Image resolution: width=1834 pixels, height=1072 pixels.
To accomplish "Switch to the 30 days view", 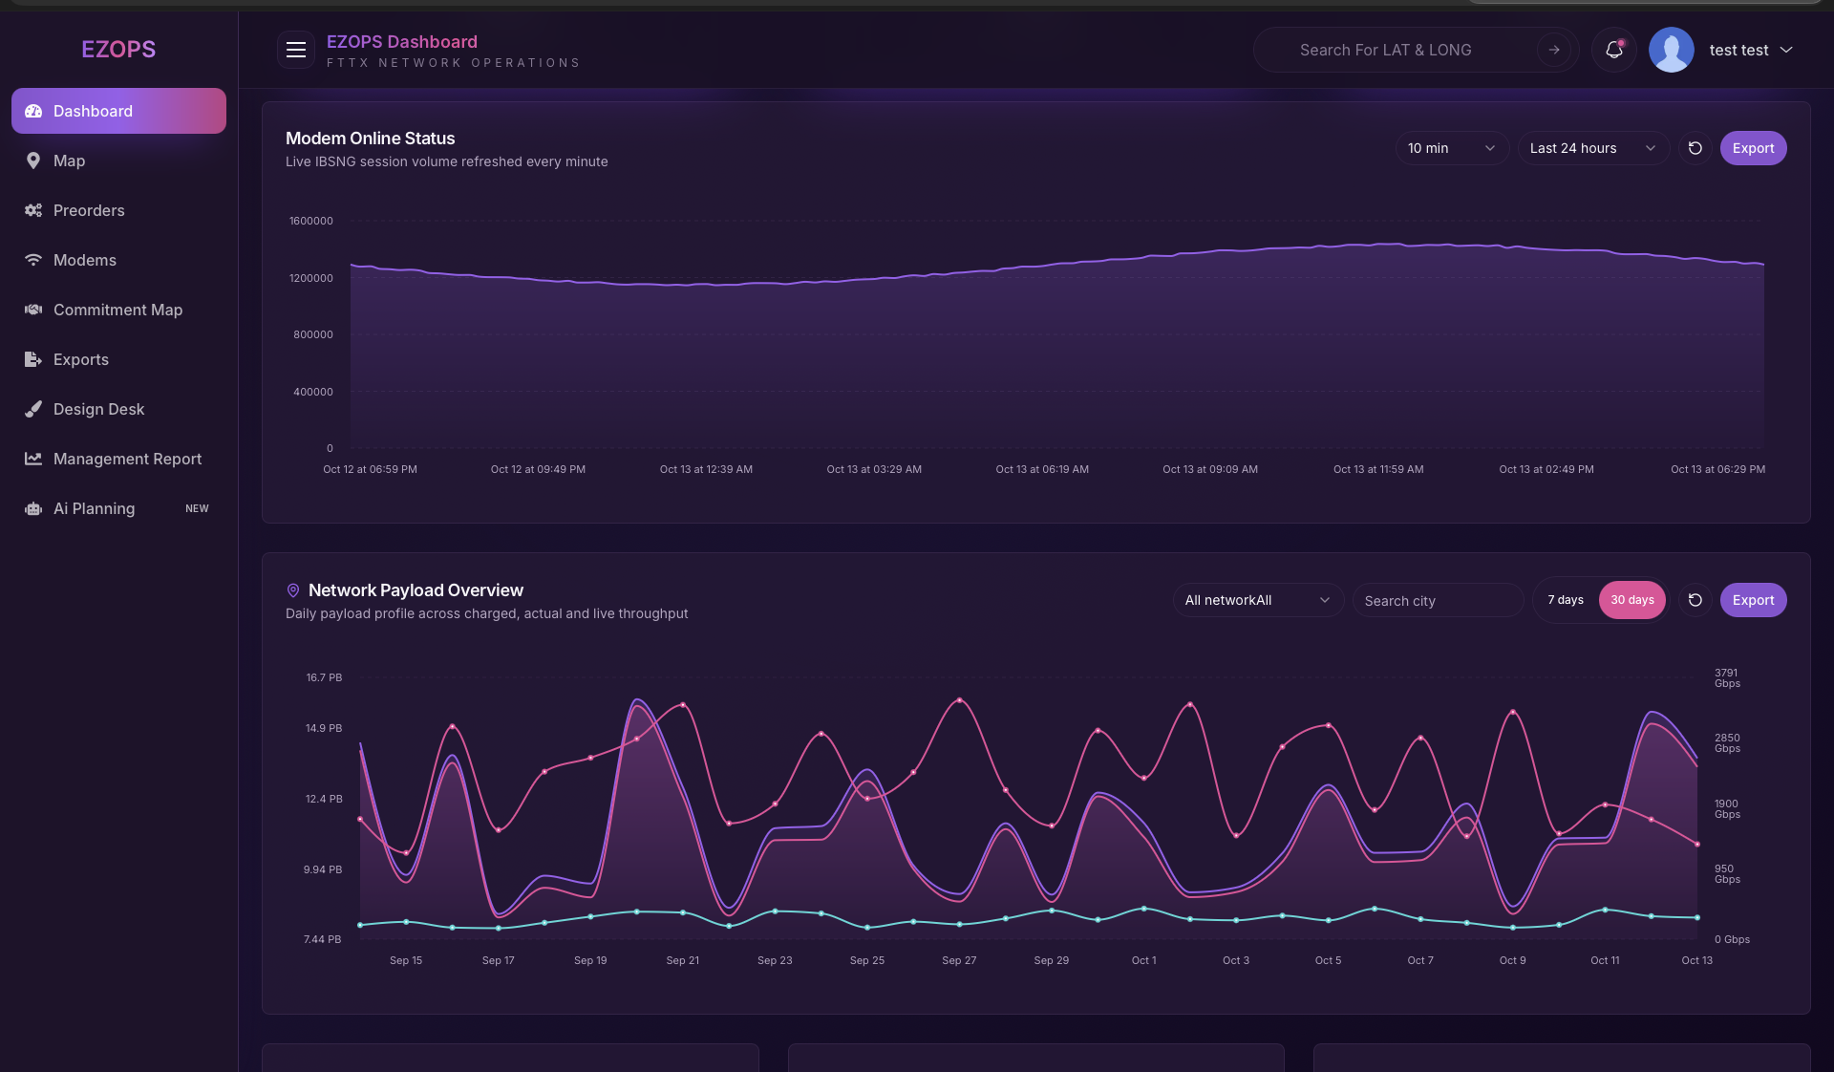I will (x=1631, y=600).
